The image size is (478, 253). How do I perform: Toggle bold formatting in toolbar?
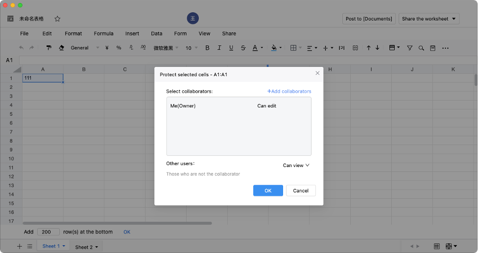pos(207,48)
